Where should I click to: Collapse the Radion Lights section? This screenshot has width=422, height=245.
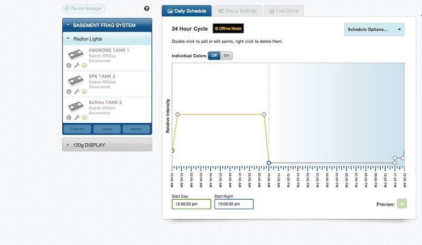[x=107, y=39]
